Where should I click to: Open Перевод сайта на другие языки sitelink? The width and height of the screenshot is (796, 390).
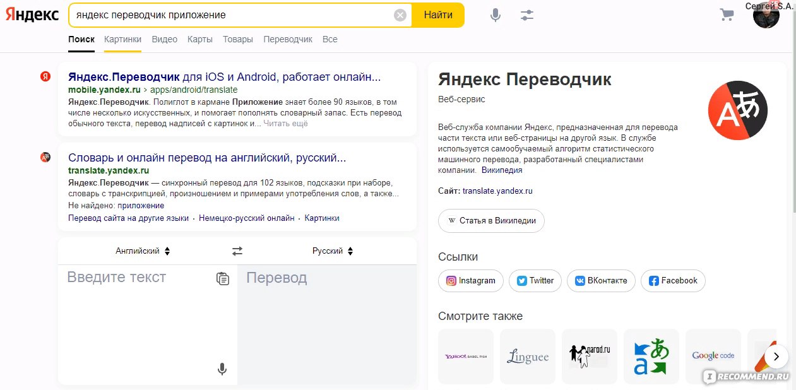pyautogui.click(x=128, y=218)
